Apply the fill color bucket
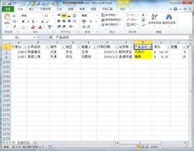 [x=33, y=27]
